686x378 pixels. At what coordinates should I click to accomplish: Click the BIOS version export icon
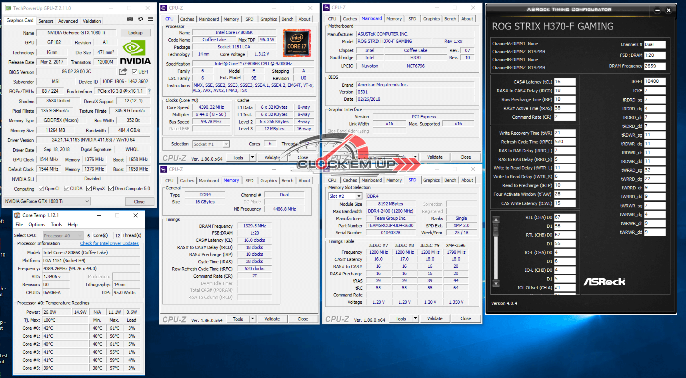(123, 72)
